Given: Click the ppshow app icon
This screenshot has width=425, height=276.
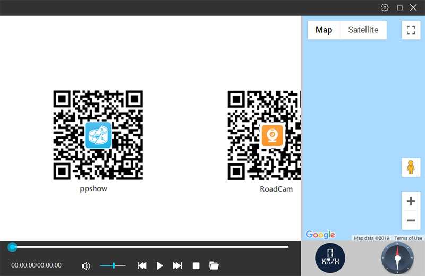Looking at the screenshot, I should pos(98,135).
